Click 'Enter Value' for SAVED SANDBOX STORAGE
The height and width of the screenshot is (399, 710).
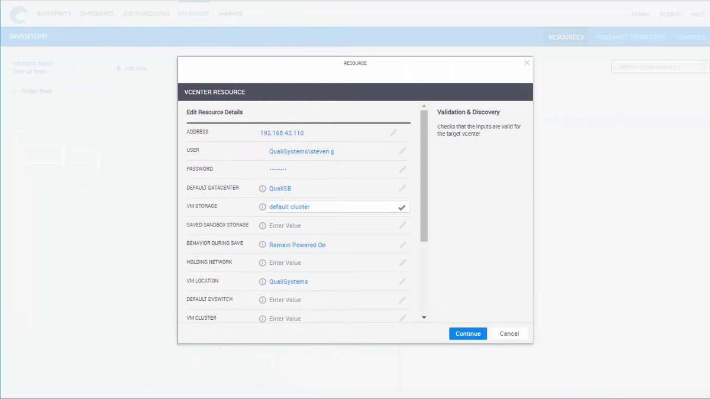[x=285, y=226]
